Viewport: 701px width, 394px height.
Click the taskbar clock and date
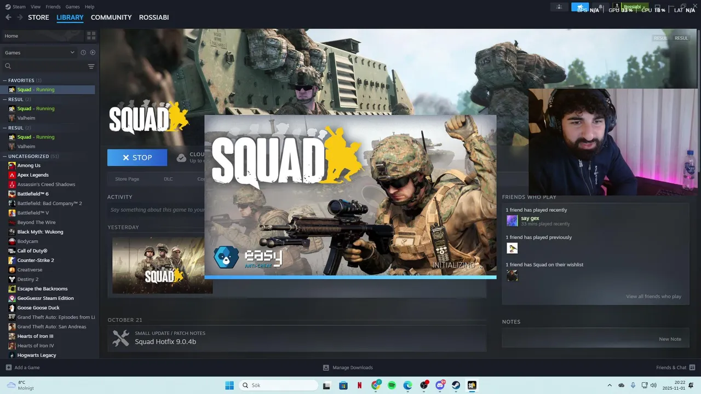click(674, 385)
